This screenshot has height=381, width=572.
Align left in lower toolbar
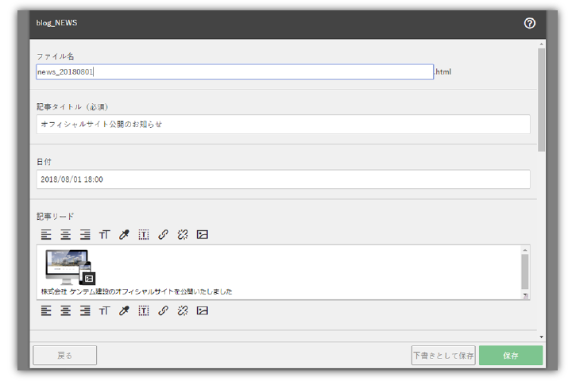[46, 310]
